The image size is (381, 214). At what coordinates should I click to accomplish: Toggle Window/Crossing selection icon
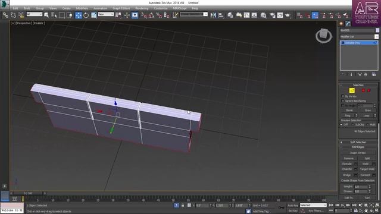coord(70,15)
